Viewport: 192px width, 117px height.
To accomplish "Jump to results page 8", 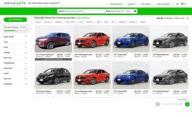I will [173, 104].
